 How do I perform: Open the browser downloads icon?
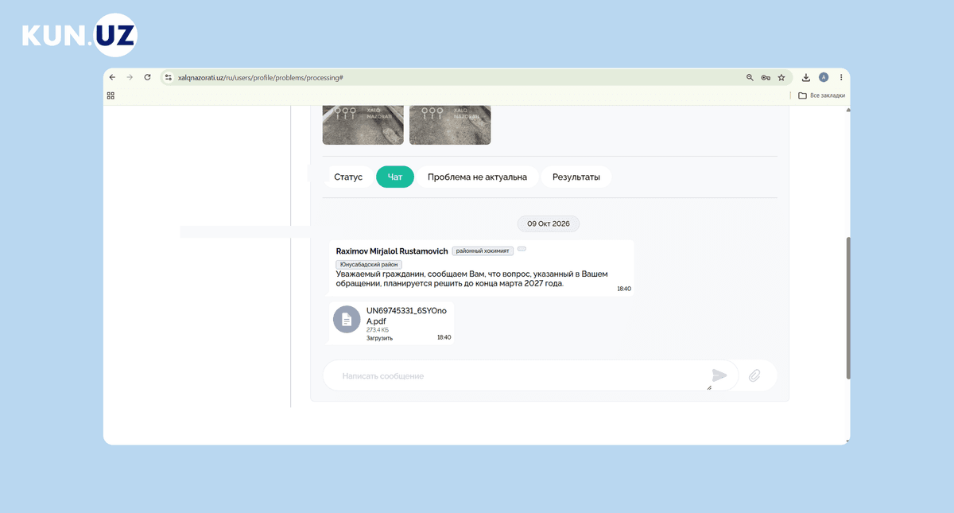(806, 77)
